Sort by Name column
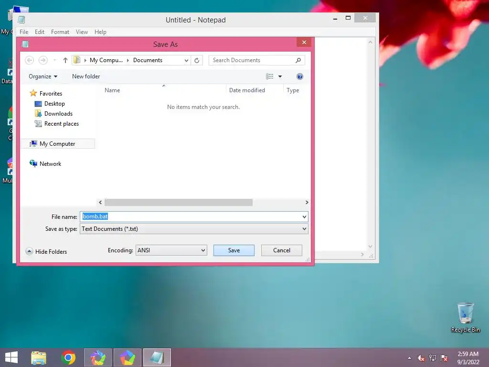 pyautogui.click(x=112, y=90)
